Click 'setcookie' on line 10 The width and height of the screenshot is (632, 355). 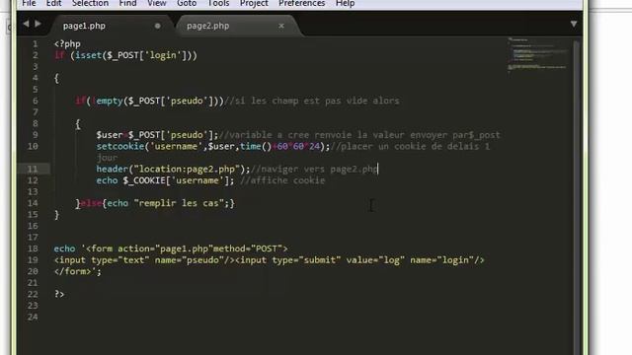tap(120, 146)
